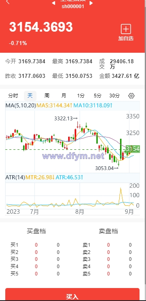
Task: Select the 1分 one-minute chart tab
Action: (81, 96)
